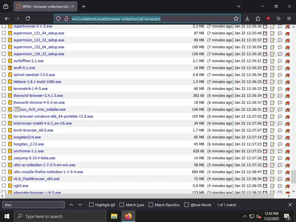Click floppy disk icon for terometrik-1-9-5.exe
This screenshot has height=222, width=296.
point(265,89)
